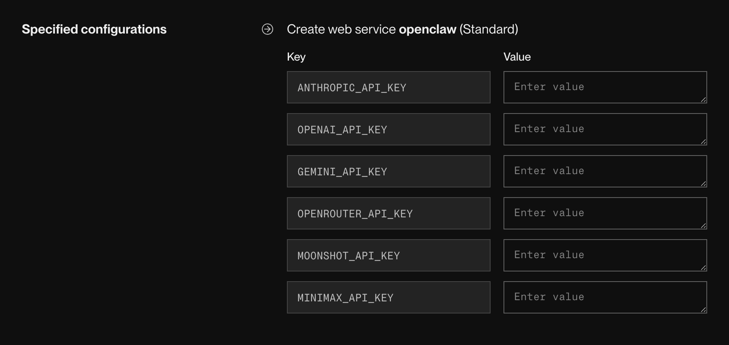Viewport: 729px width, 345px height.
Task: Click the resize handle of OPENAI_API_KEY value box
Action: tap(704, 142)
